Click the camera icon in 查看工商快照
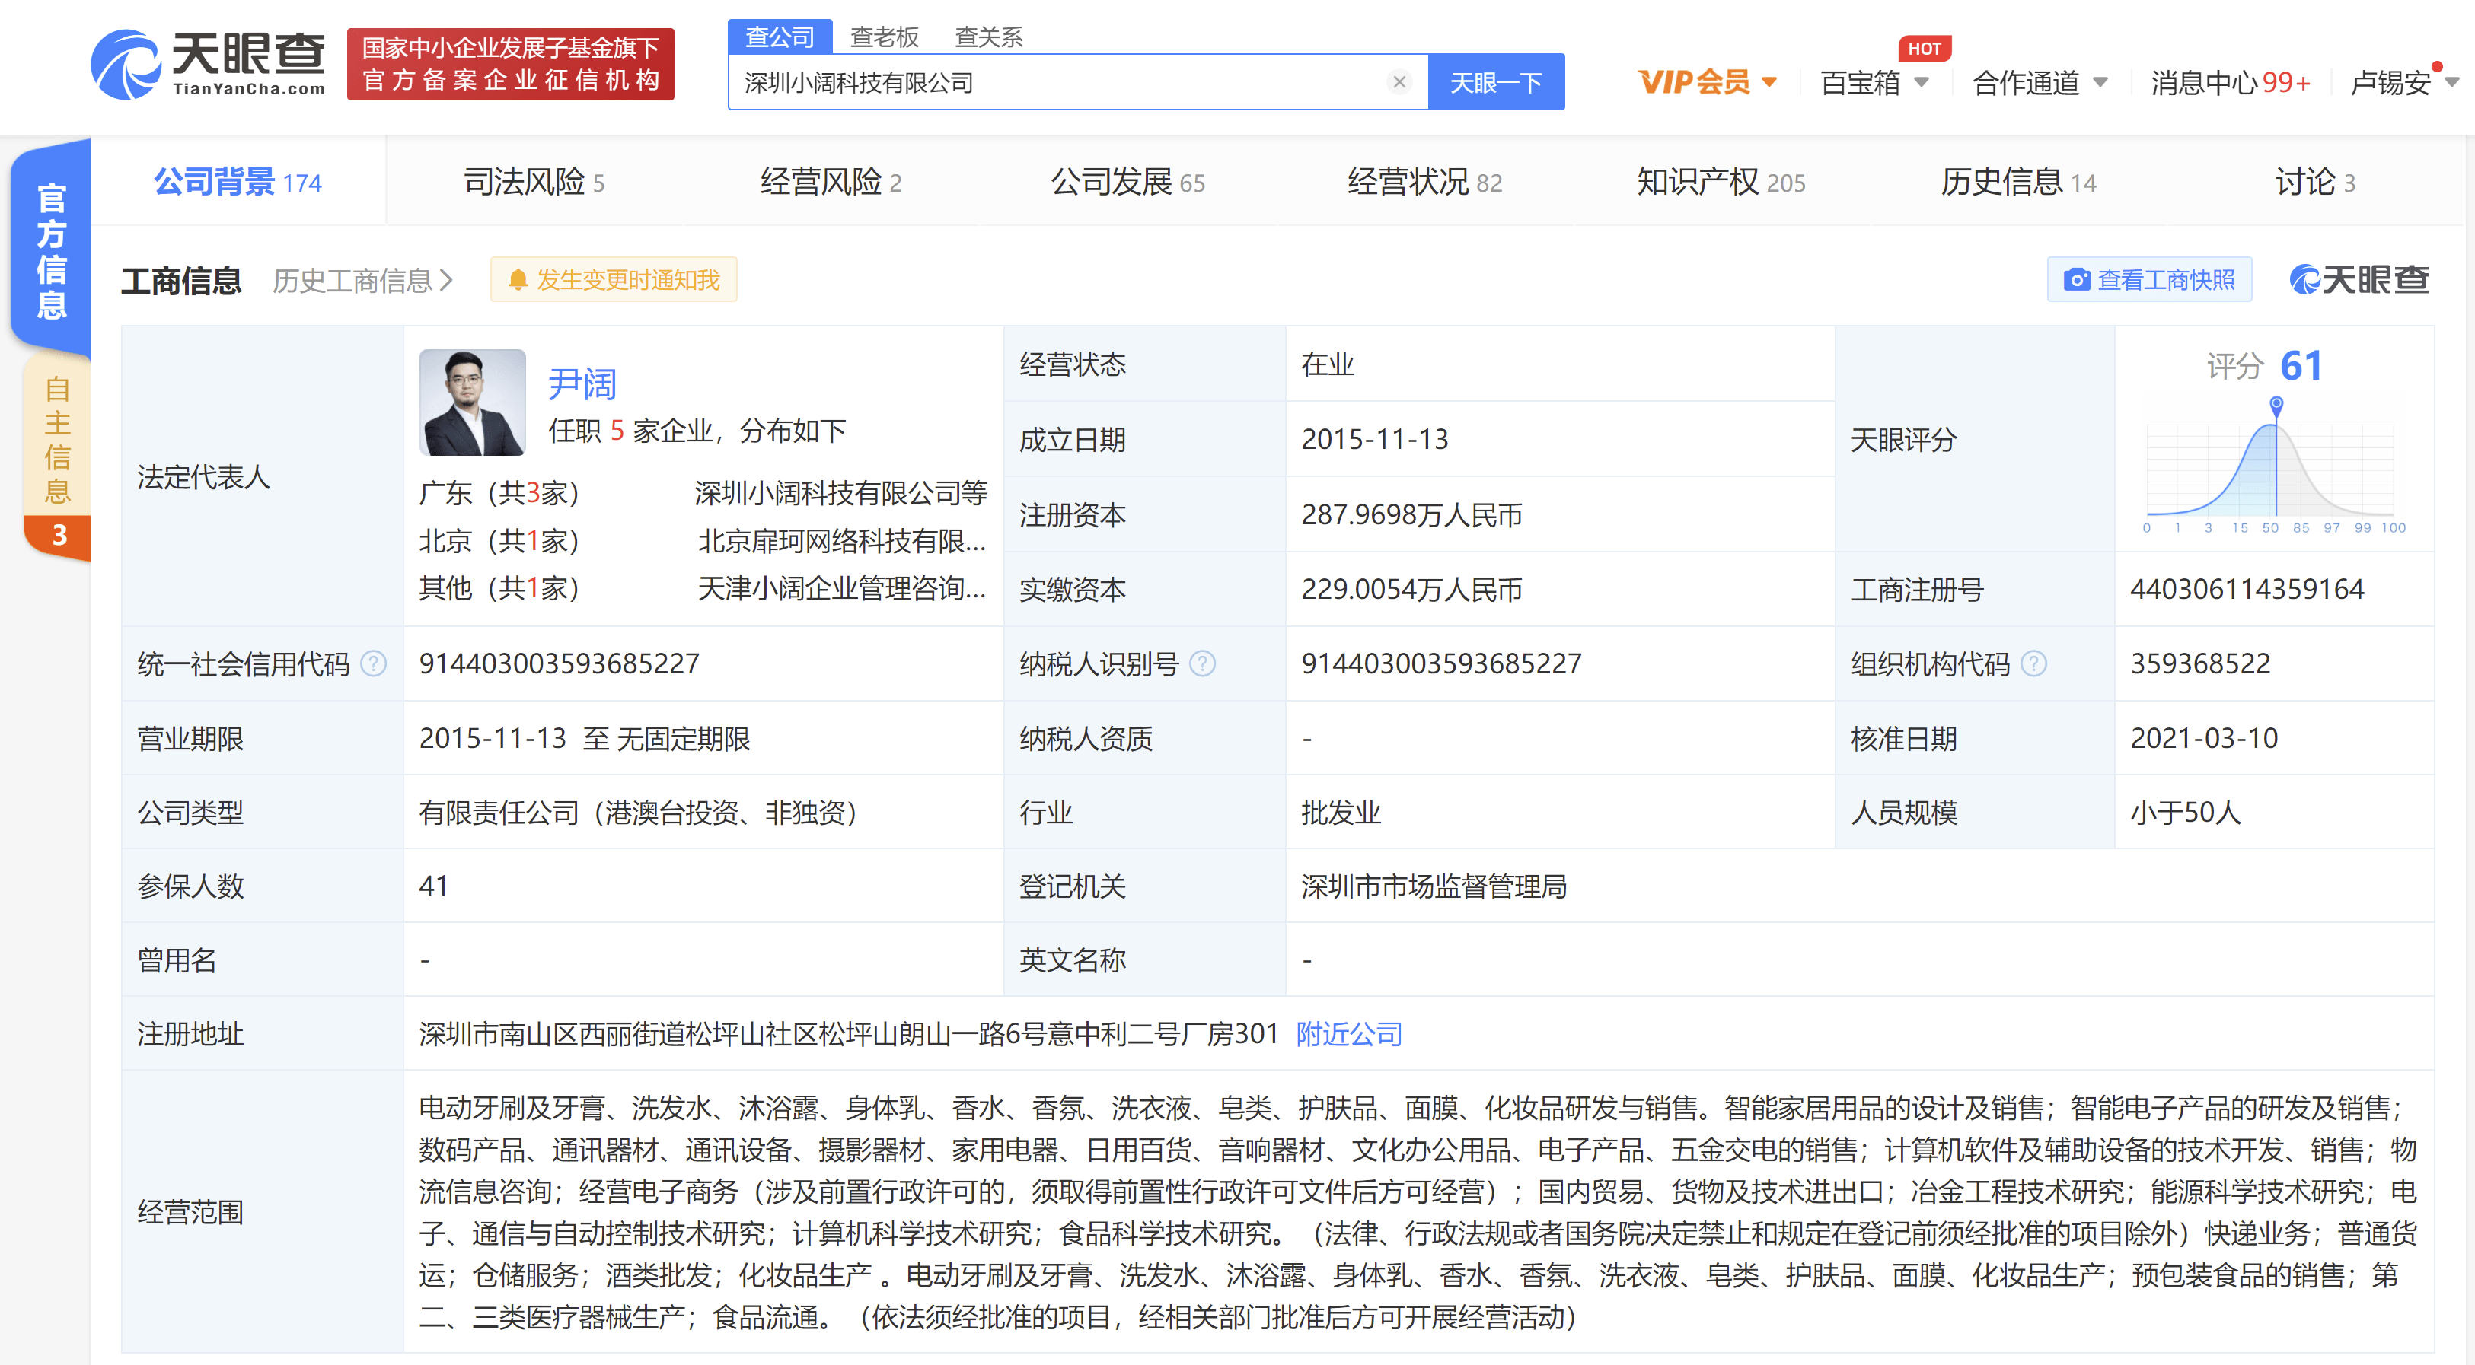Viewport: 2475px width, 1365px height. pos(2076,279)
